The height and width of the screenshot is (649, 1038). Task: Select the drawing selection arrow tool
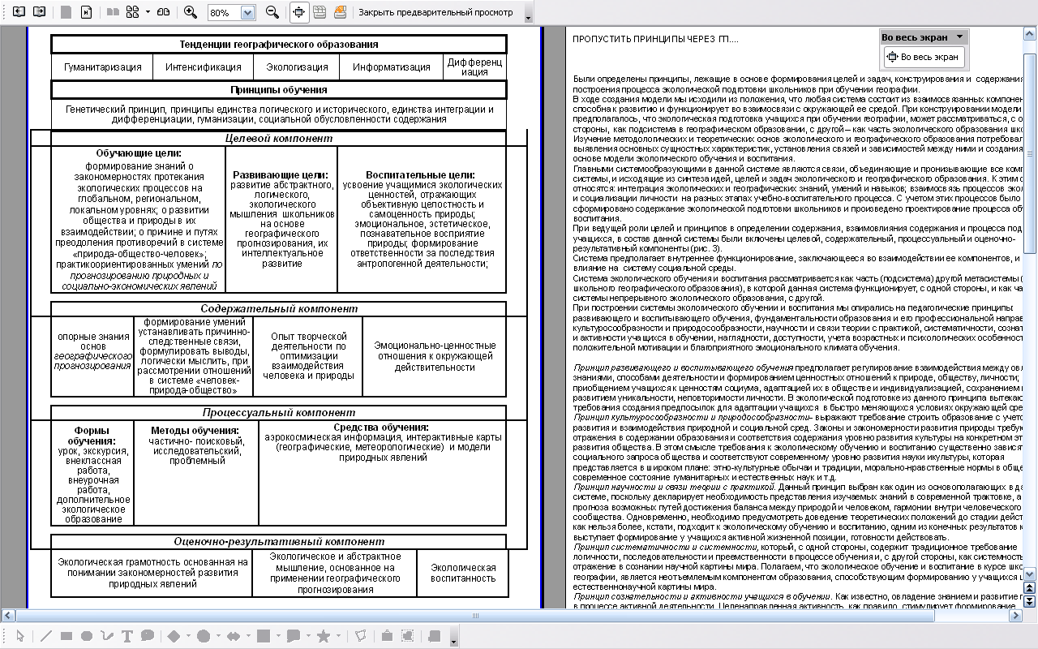(x=21, y=636)
